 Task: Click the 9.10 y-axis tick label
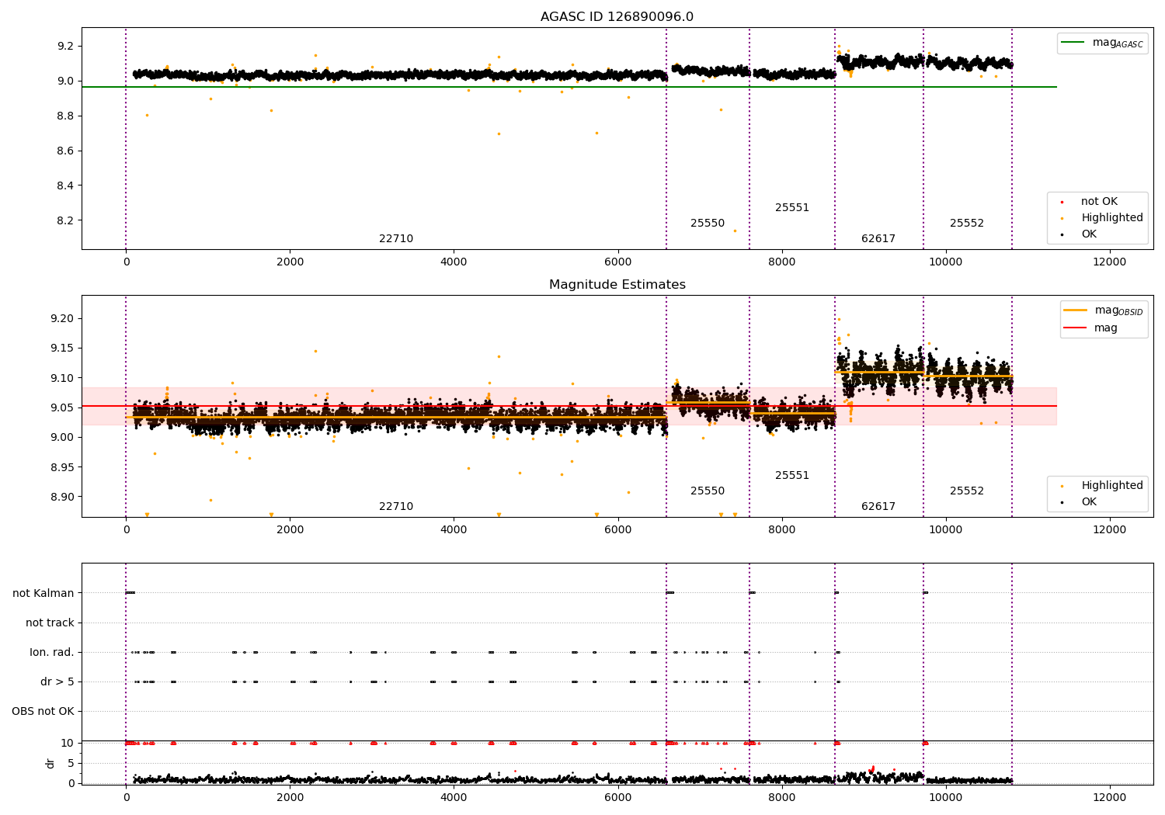click(x=61, y=378)
